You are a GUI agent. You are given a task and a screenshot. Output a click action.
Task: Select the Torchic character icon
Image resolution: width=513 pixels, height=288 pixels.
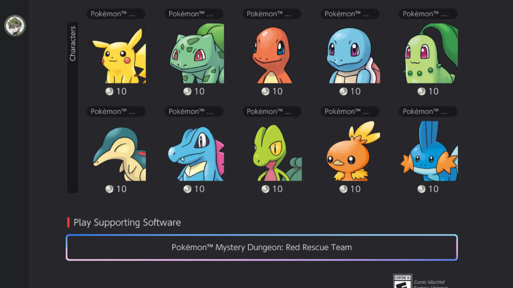(x=350, y=151)
